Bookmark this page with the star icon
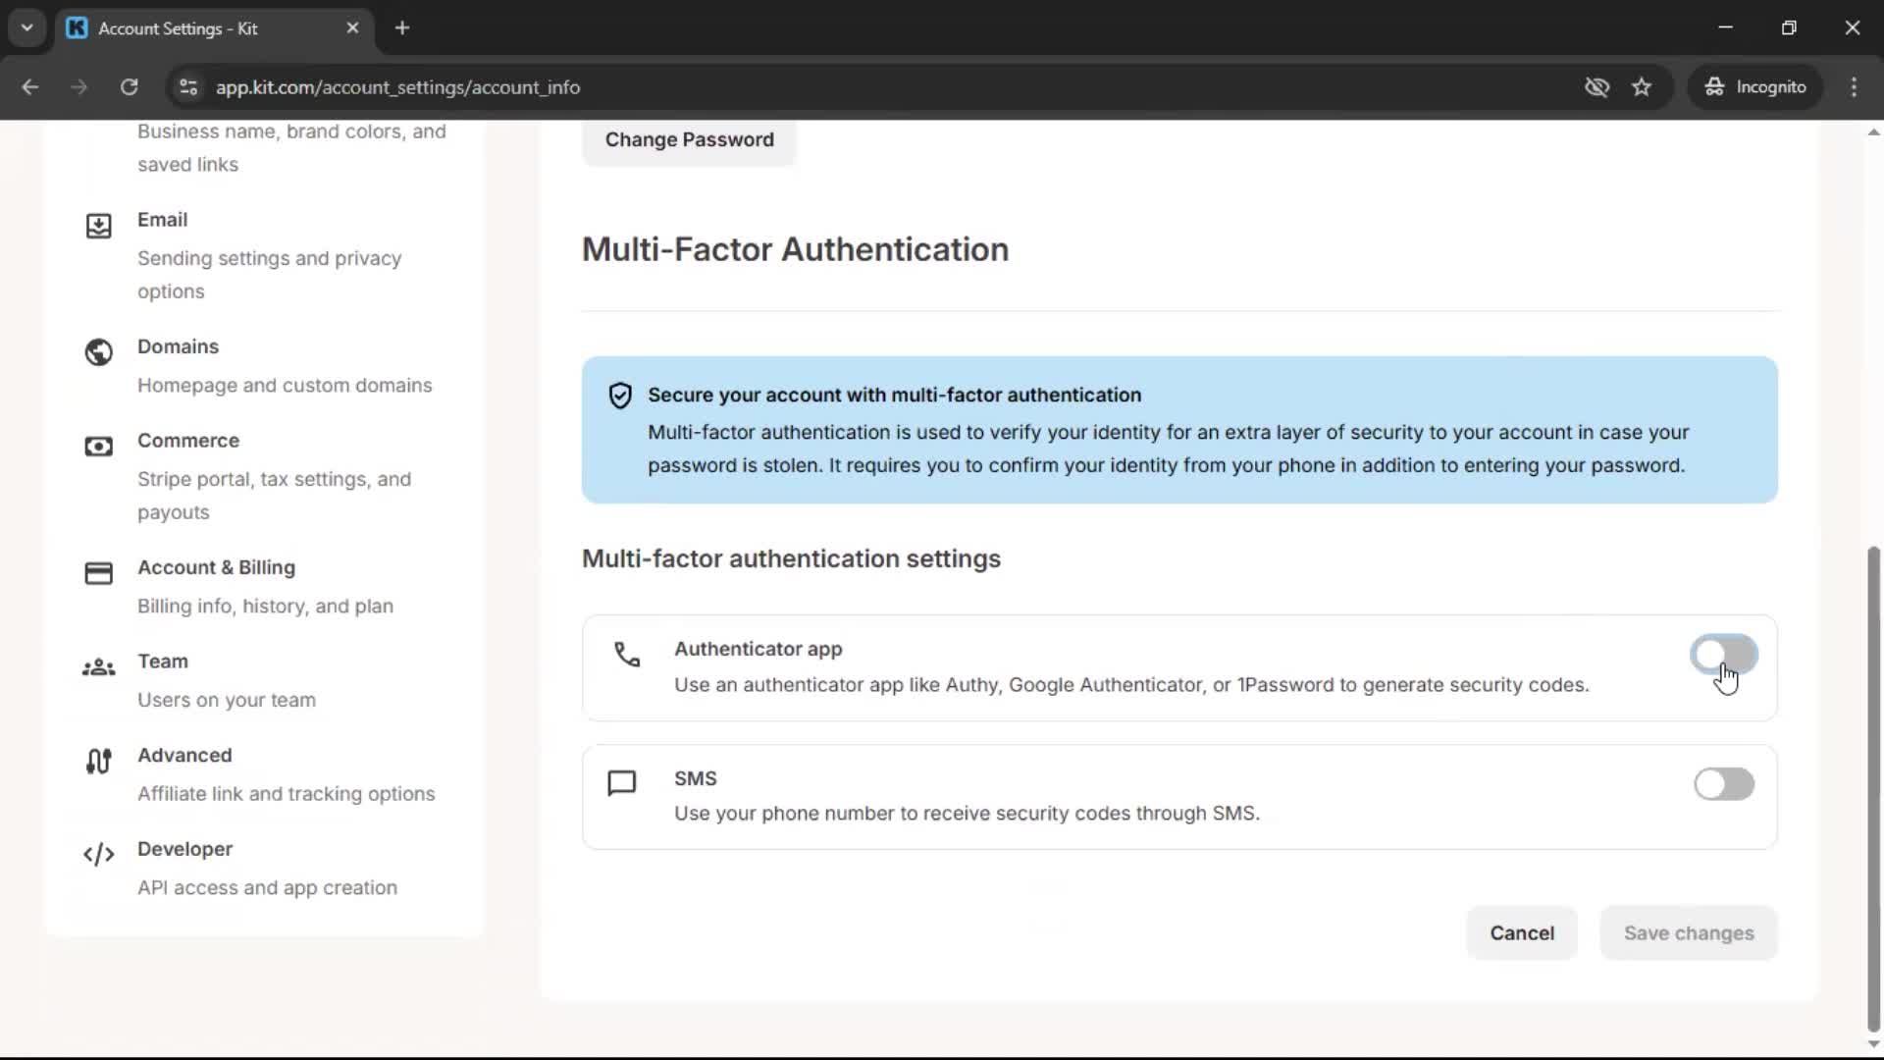This screenshot has height=1060, width=1884. pyautogui.click(x=1642, y=86)
